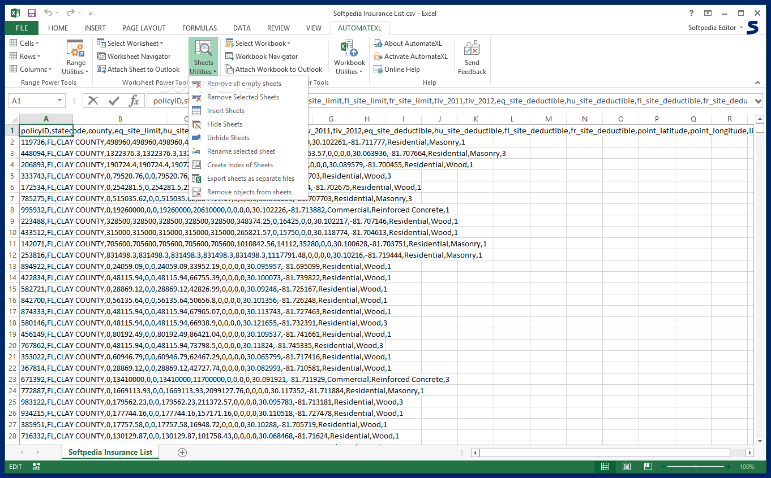The height and width of the screenshot is (478, 771).
Task: Open the Cells dropdown
Action: click(24, 44)
